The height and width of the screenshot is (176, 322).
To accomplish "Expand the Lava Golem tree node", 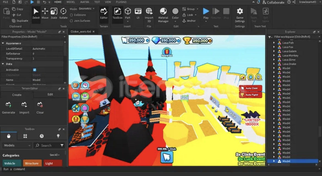I will 274,51.
